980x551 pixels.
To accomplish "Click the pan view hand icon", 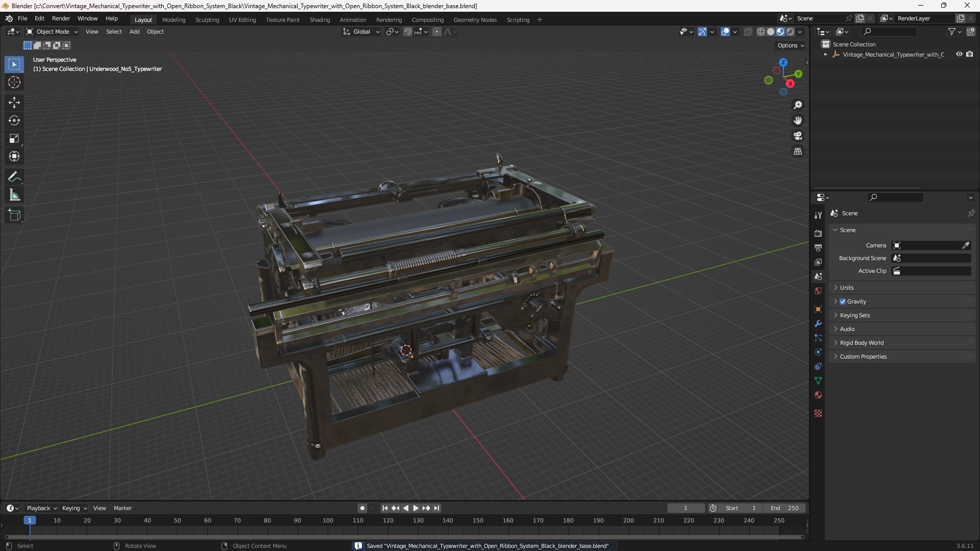I will pos(798,120).
